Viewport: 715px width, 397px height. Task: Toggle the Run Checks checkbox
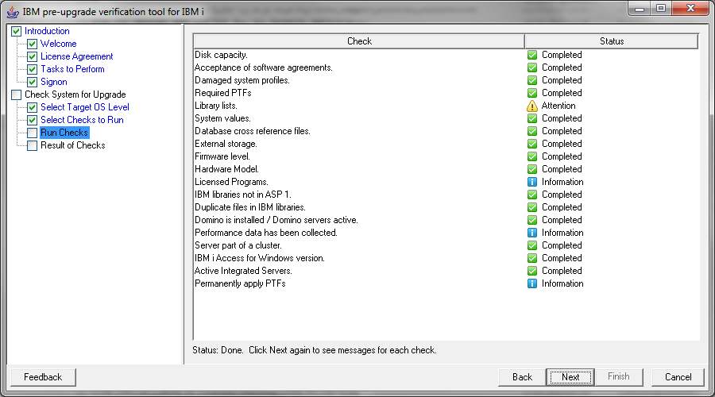32,133
